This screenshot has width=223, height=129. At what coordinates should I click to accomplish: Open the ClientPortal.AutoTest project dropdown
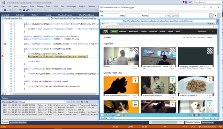(25, 18)
